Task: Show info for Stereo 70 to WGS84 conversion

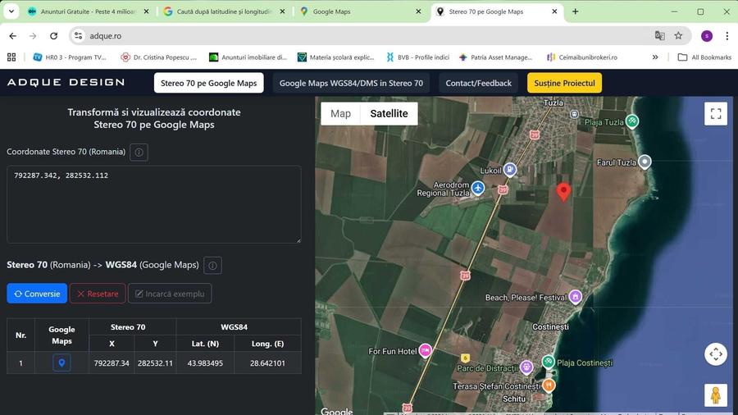Action: [212, 266]
